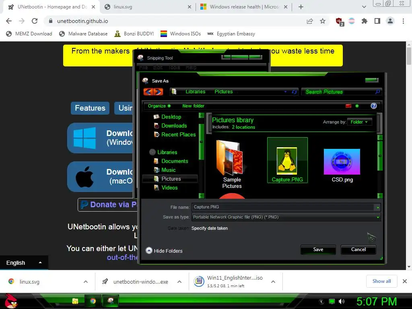Open the Save as type dropdown
412x309 pixels.
(x=286, y=217)
